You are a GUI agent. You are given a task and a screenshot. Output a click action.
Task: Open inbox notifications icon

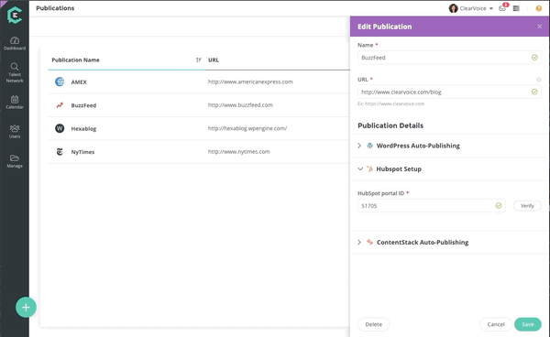coord(502,7)
